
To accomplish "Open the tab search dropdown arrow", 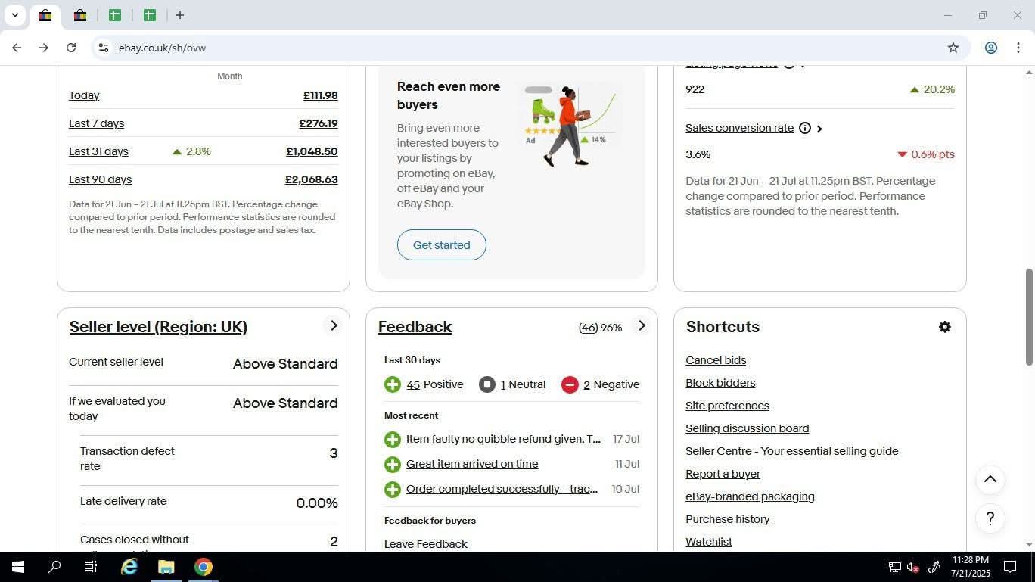I will pos(14,15).
